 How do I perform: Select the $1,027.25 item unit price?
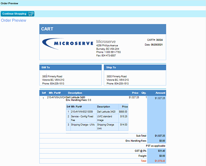click(x=134, y=97)
